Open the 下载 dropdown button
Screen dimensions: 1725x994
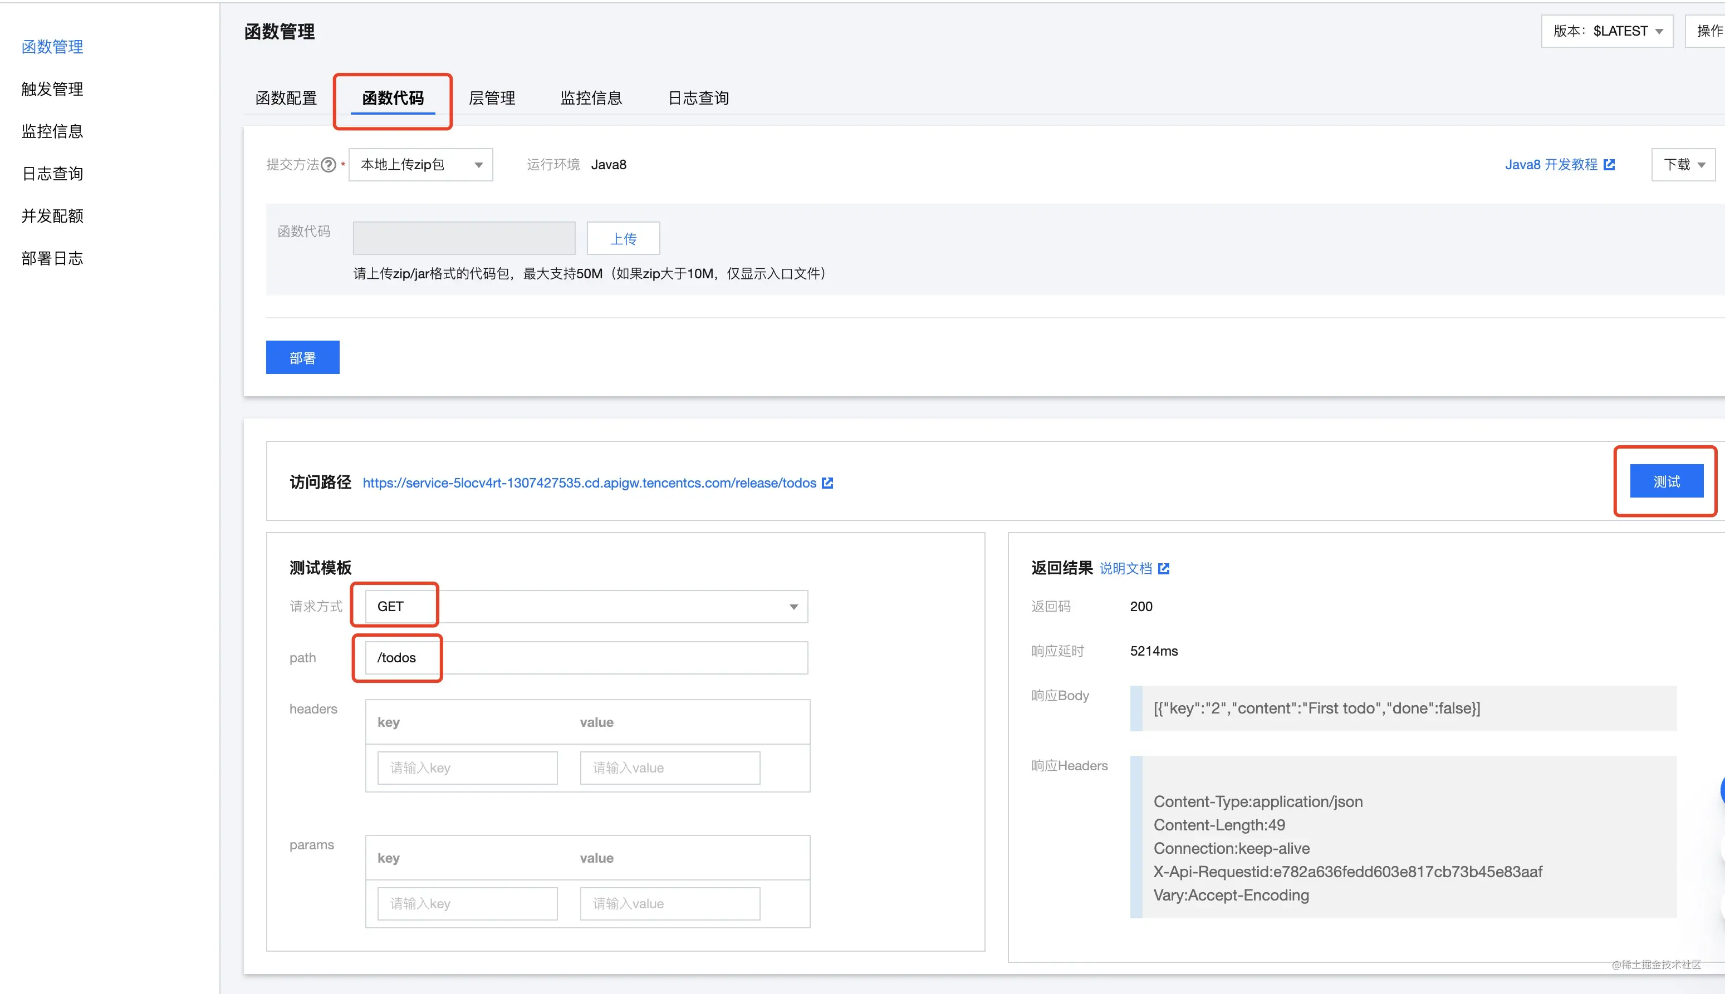tap(1683, 165)
